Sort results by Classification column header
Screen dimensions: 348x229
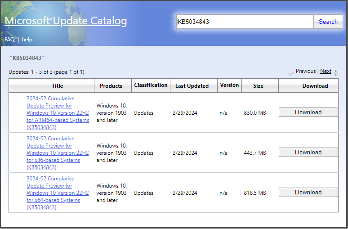click(x=151, y=85)
